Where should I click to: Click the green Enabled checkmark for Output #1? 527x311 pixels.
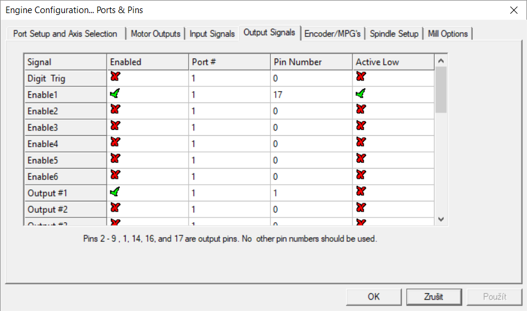(115, 192)
